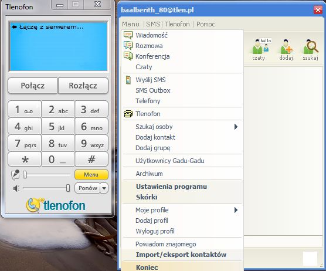The height and width of the screenshot is (271, 326).
Task: Expand the Moje profile submenu
Action: point(182,210)
